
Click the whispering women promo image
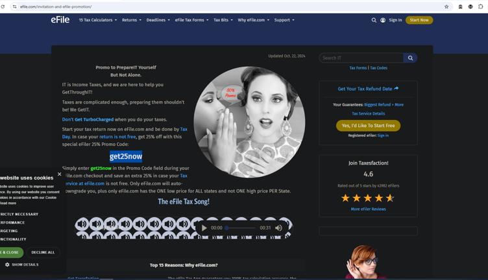click(249, 122)
